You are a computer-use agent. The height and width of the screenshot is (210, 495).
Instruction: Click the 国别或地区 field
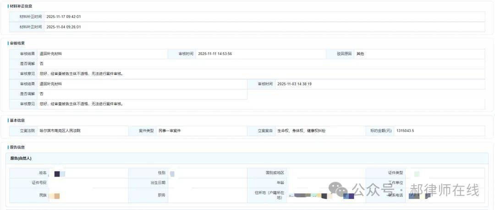point(325,173)
